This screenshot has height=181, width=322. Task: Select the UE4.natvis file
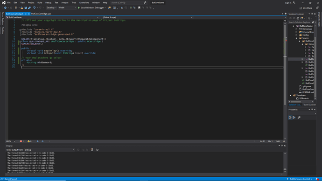click(x=304, y=98)
